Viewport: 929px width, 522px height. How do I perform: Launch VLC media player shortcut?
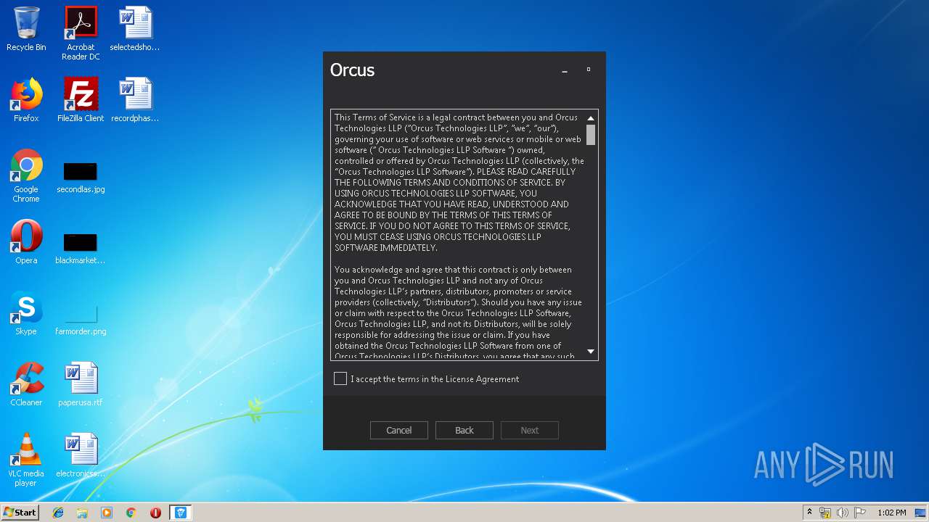26,460
